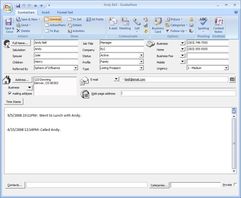The image size is (241, 198).
Task: Switch to EurekaWare ribbon tab
Action: pyautogui.click(x=26, y=12)
